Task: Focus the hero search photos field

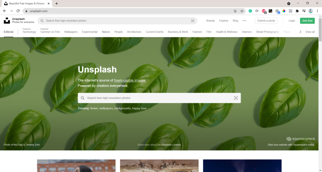Action: pos(159,98)
